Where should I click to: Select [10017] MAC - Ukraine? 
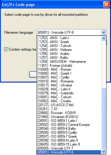pos(69,85)
